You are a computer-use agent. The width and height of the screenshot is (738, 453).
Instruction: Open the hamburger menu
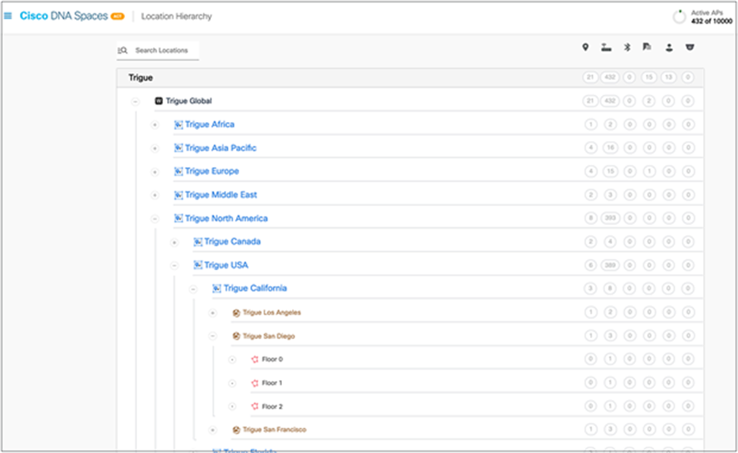[x=8, y=16]
